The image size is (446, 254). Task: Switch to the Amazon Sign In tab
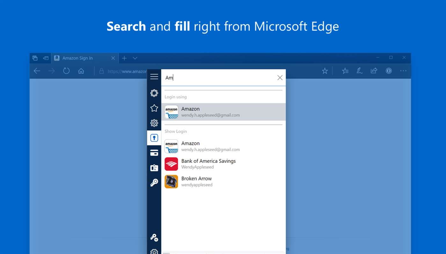(x=82, y=58)
